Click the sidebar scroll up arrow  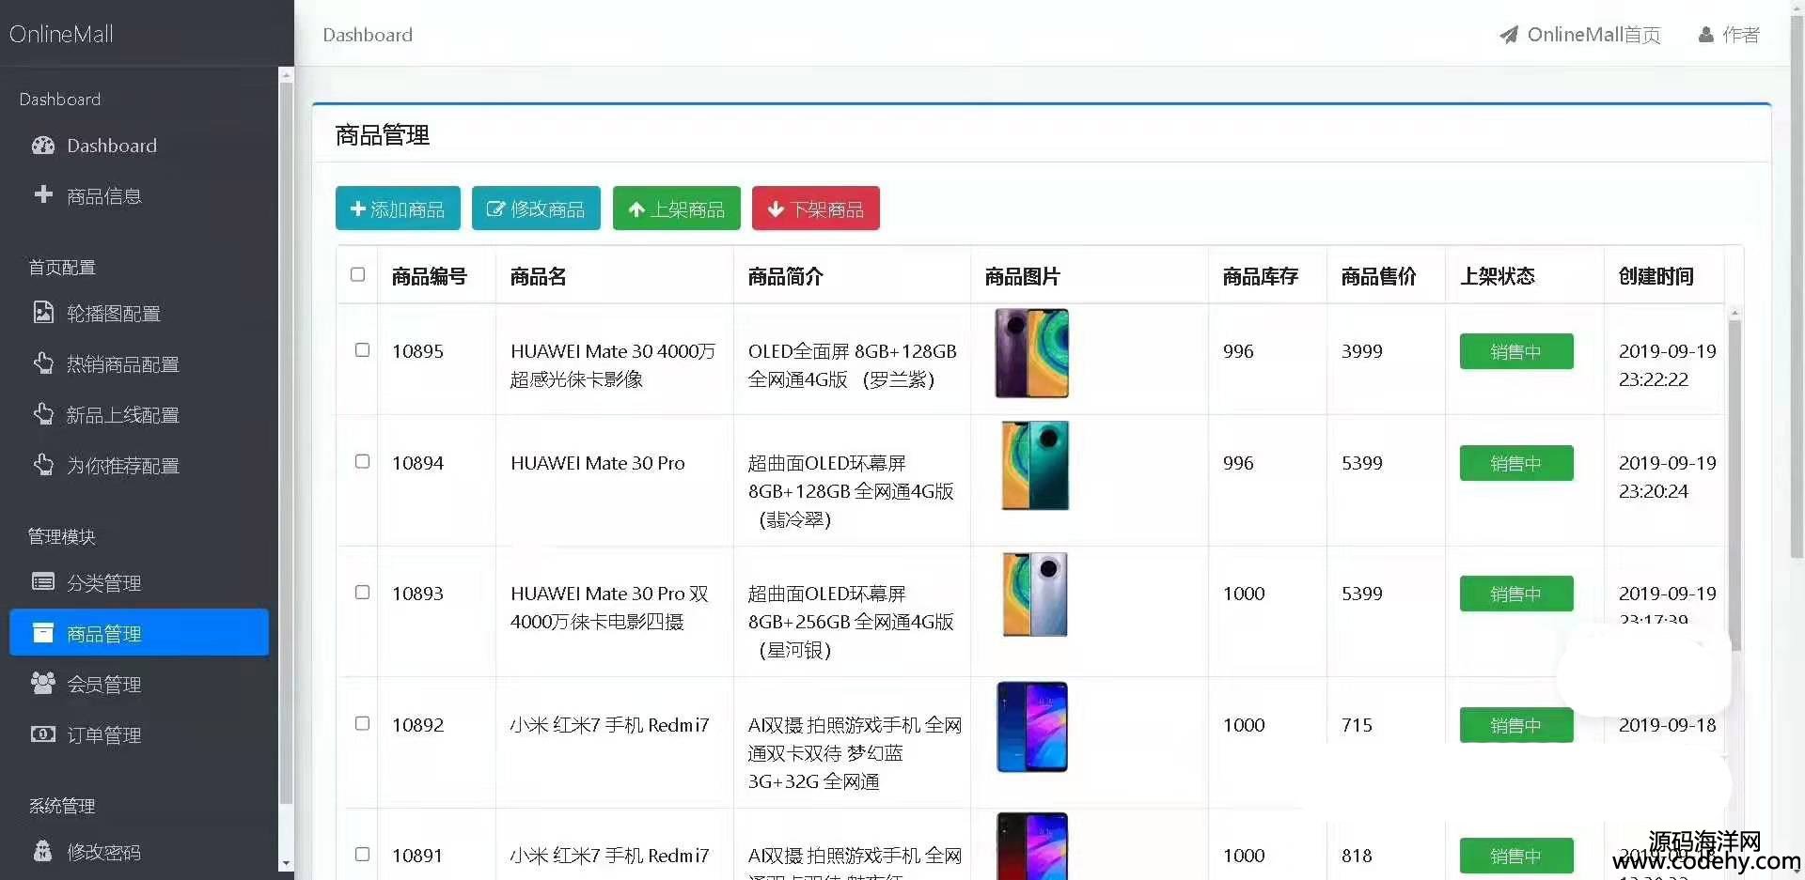[x=286, y=75]
